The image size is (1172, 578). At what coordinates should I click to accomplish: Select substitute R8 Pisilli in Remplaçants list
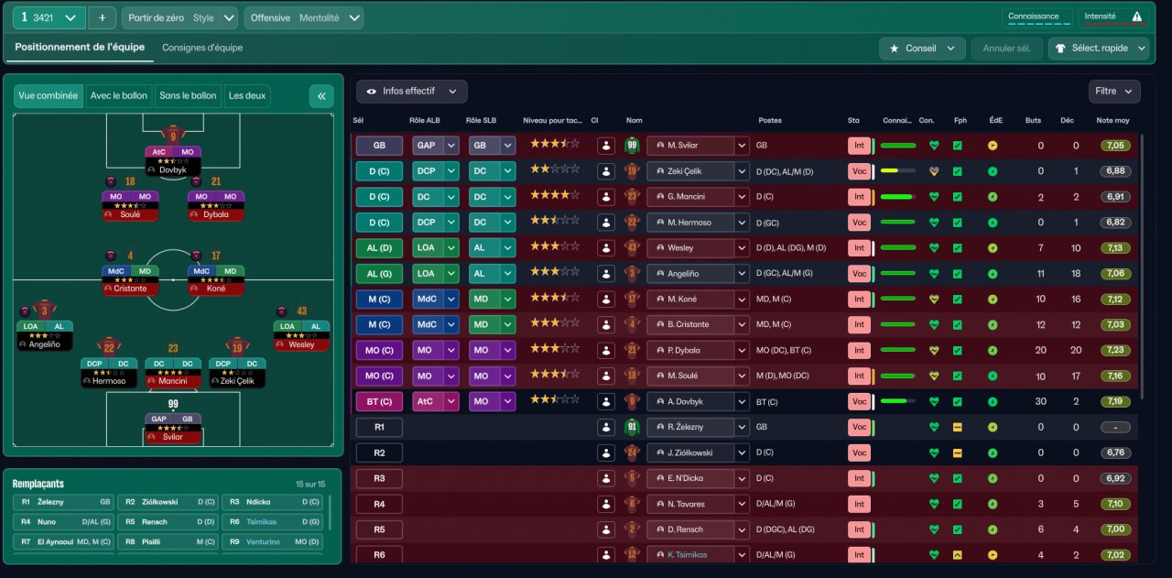click(168, 541)
